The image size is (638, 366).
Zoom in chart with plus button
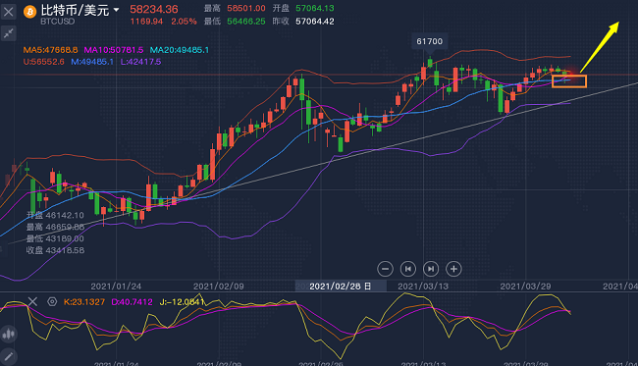point(453,269)
